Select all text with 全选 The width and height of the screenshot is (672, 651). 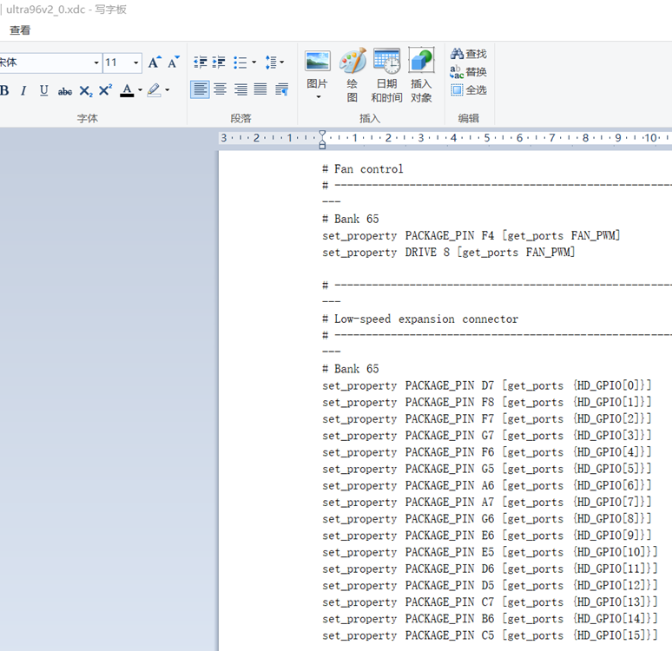469,90
